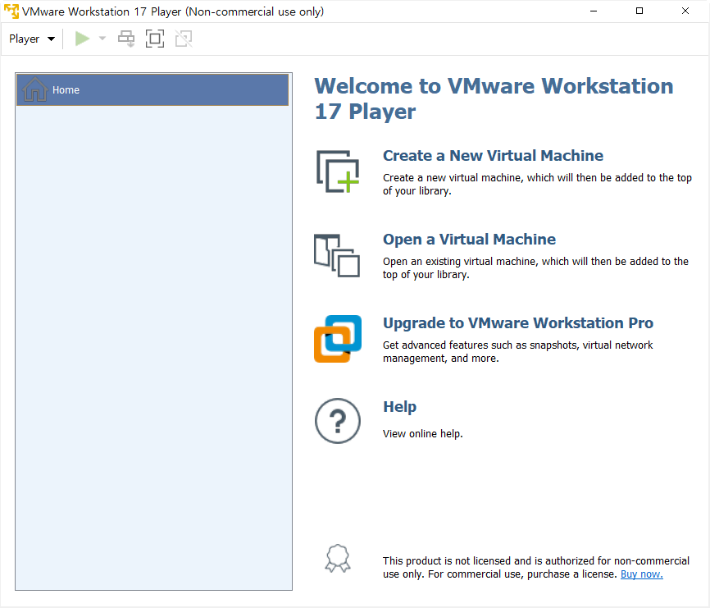This screenshot has width=710, height=608.
Task: Click 'Get advanced features such as snapshots' text
Action: [517, 352]
